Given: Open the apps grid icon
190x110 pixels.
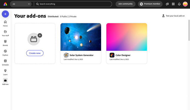Looking at the screenshot, I should click(173, 4).
